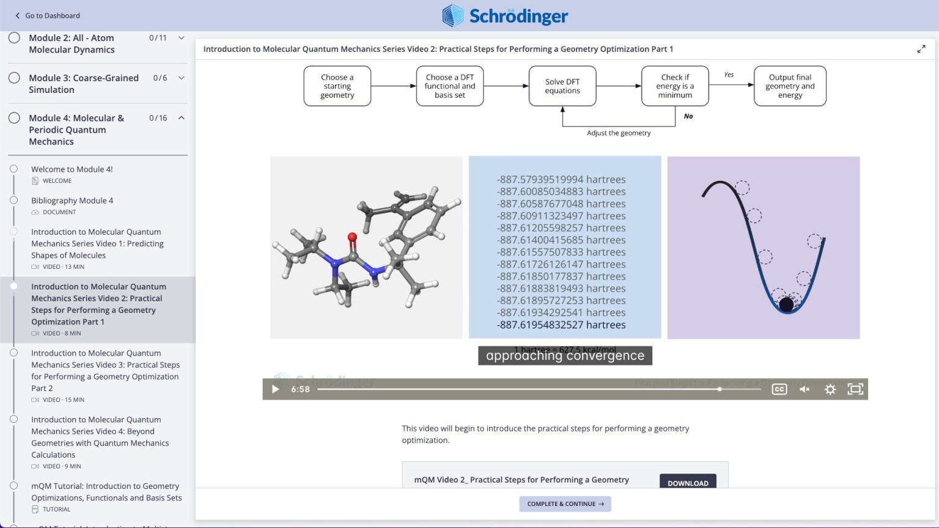Open Video 4 Beyond Geometries with Quantum Mechanics

tap(100, 437)
